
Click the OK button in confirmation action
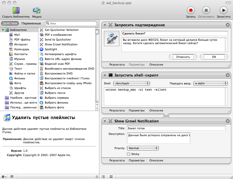[214, 57]
